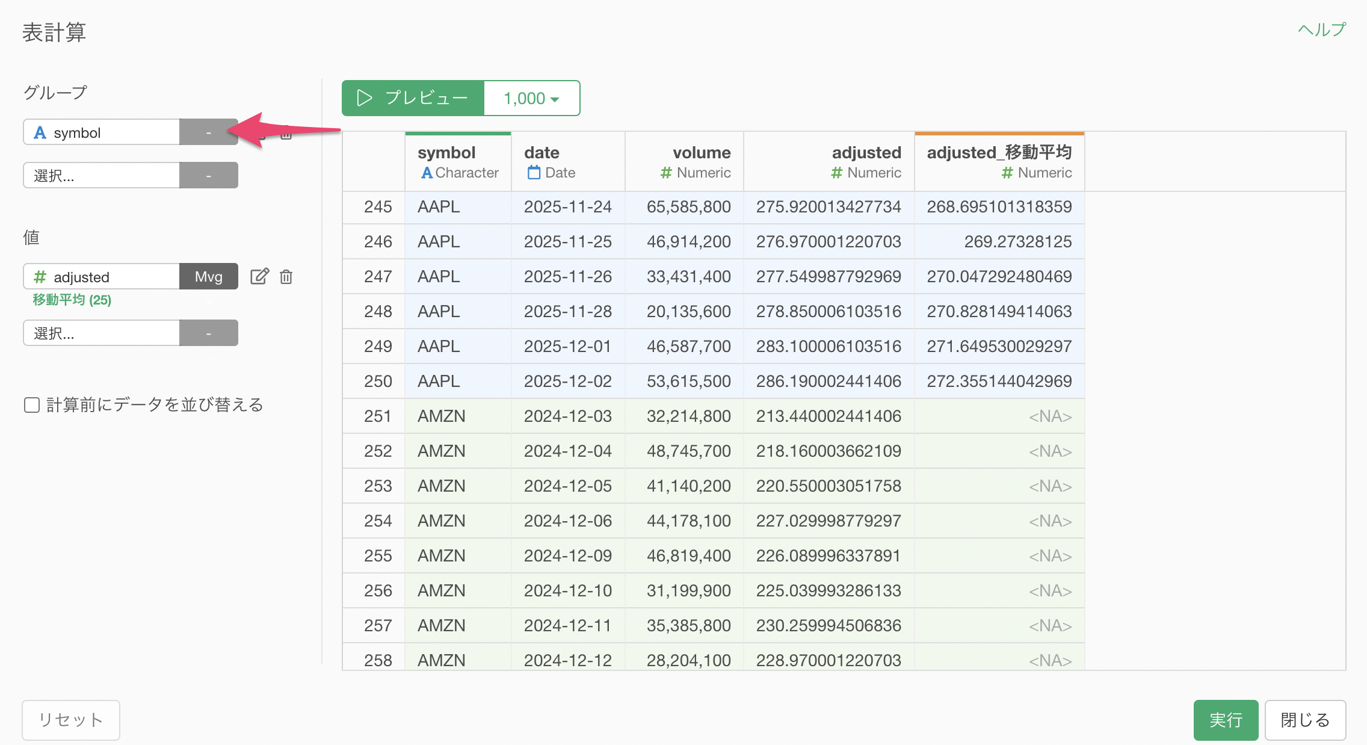The height and width of the screenshot is (745, 1367).
Task: Click the 実行 button
Action: (1225, 720)
